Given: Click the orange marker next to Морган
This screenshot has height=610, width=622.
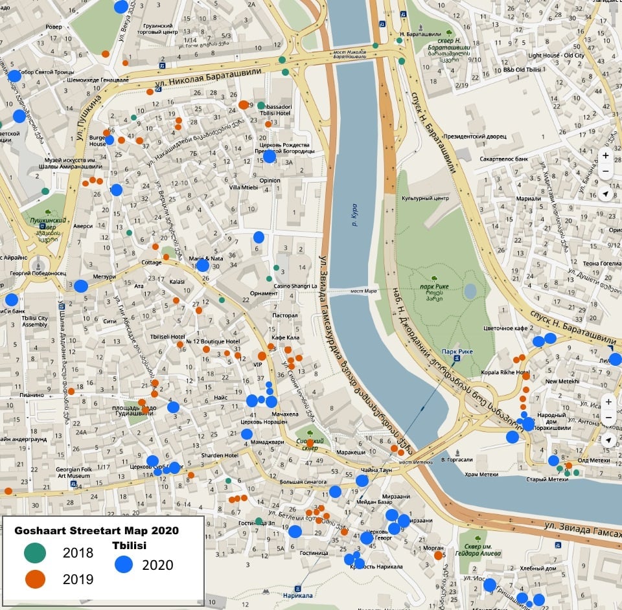Looking at the screenshot, I should point(439,556).
